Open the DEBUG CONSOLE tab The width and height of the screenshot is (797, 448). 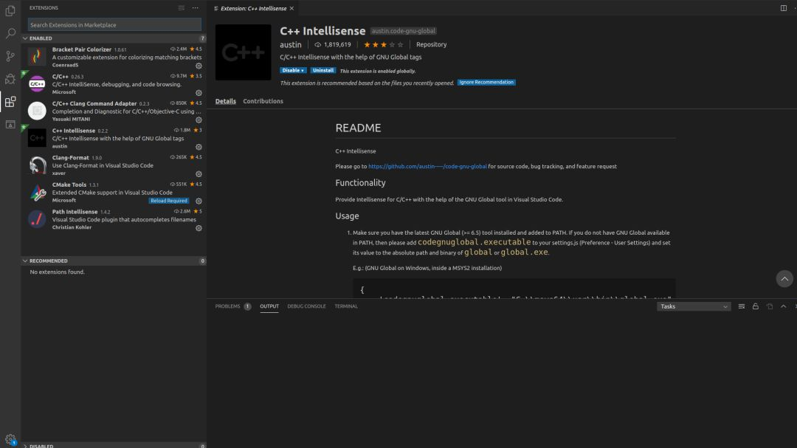click(306, 306)
